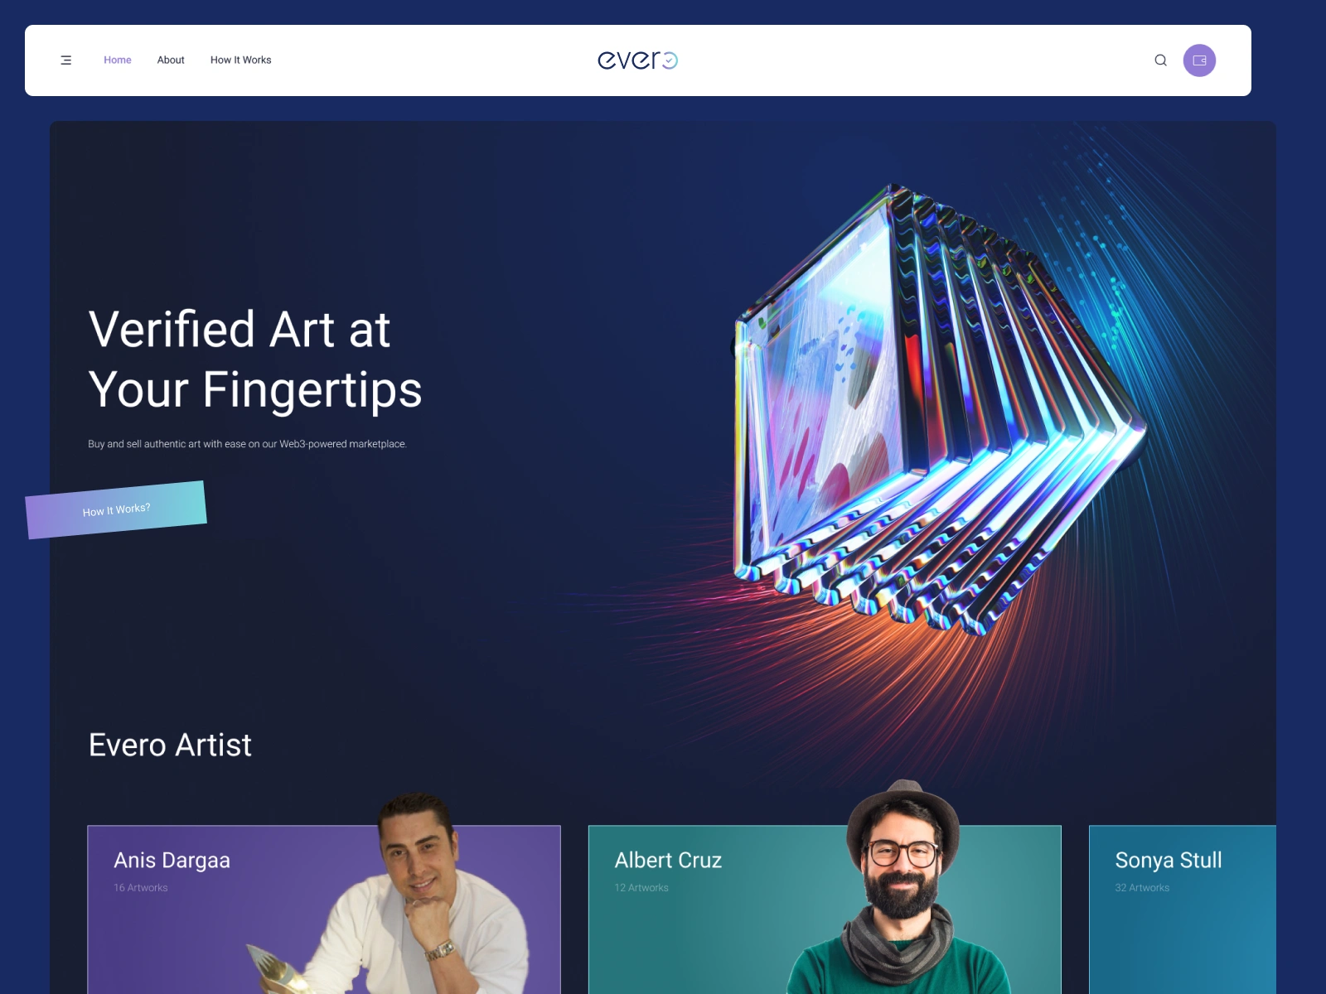Click 16 Artworks under Anis Dargaa
The image size is (1326, 994).
pos(141,888)
